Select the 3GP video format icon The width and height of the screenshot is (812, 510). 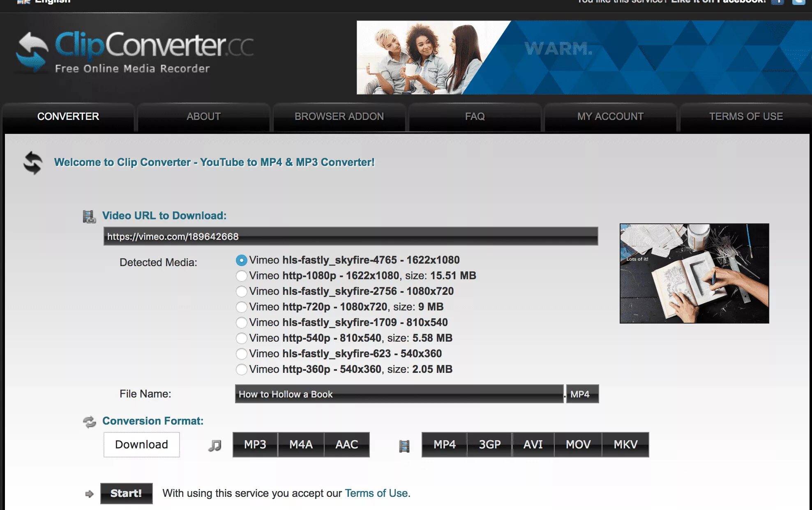click(x=490, y=443)
